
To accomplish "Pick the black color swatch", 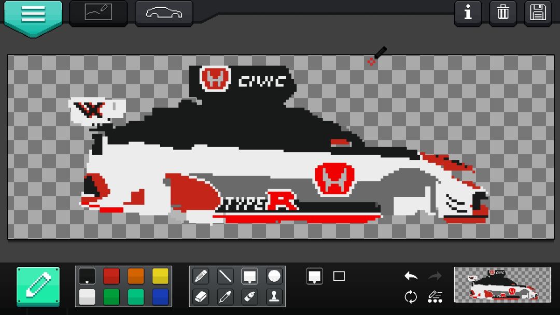I will coord(87,276).
